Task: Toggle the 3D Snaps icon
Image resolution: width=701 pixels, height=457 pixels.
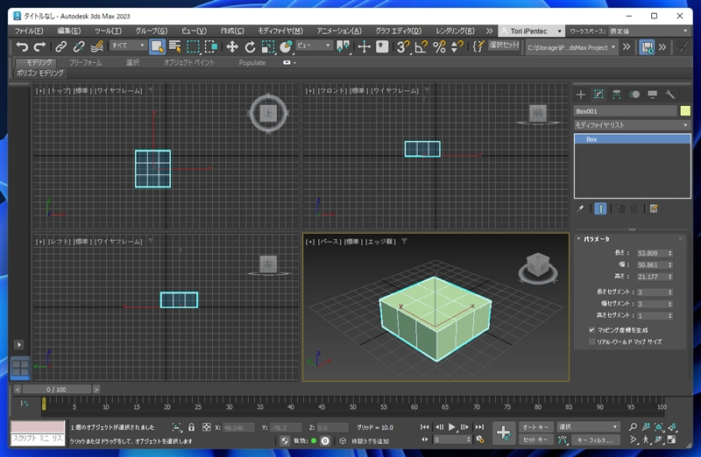Action: coord(403,46)
